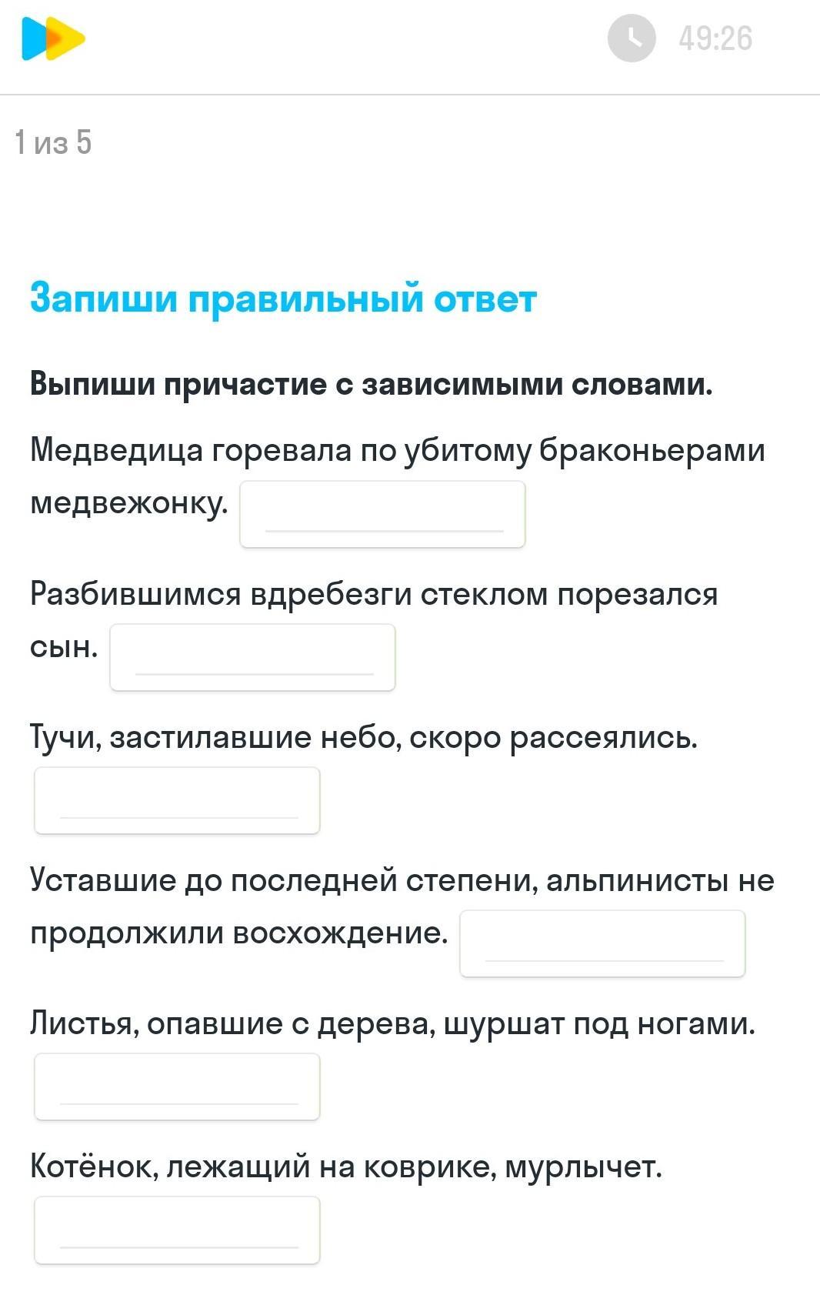This screenshot has width=820, height=1315.
Task: Click the sentence 'Разбившимся вдребезги стеклом порезался'
Action: tap(374, 594)
